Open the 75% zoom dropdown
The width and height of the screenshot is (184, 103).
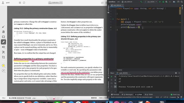pos(4,98)
